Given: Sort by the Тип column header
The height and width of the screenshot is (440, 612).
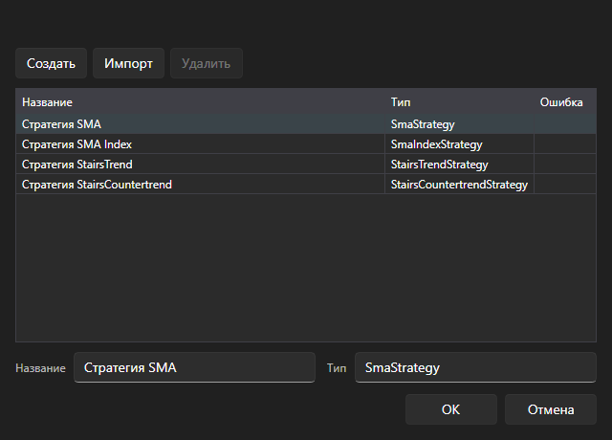Looking at the screenshot, I should (x=459, y=102).
